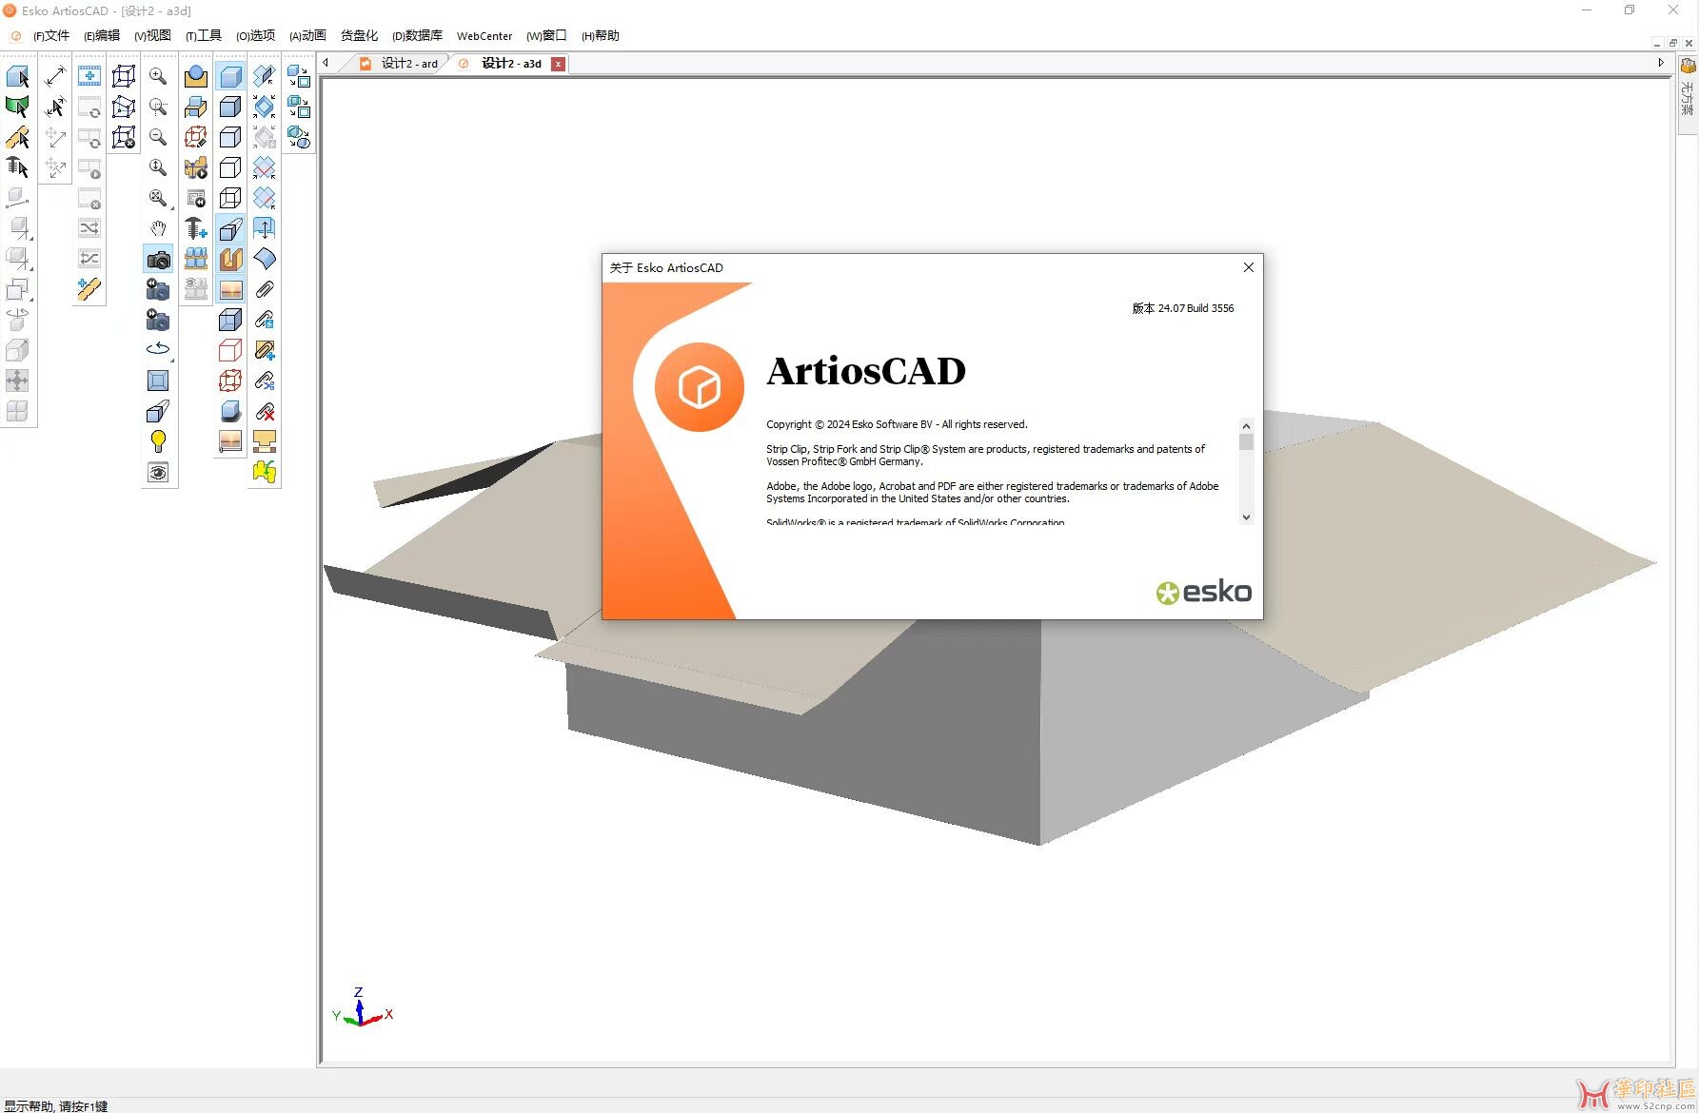Select the dotted zoom window magnifier
1699x1113 pixels.
[158, 107]
